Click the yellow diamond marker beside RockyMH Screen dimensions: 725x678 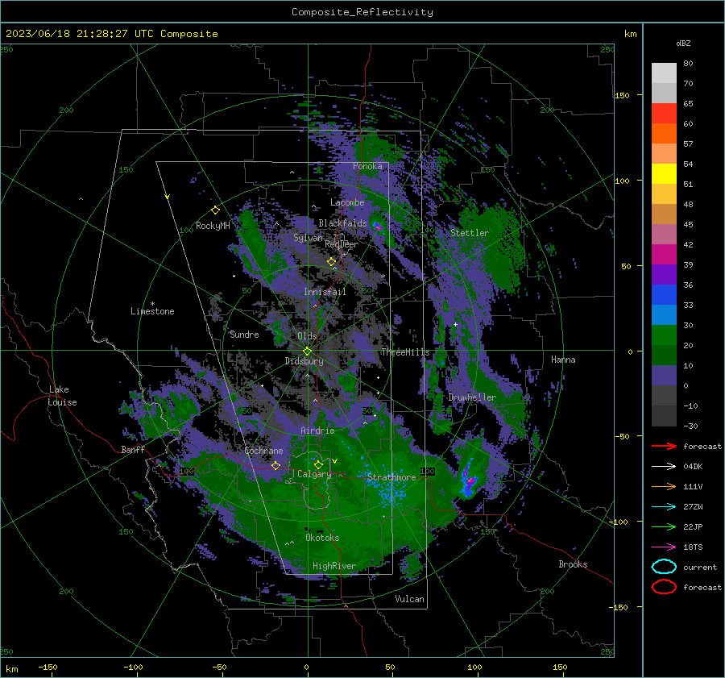coord(215,210)
